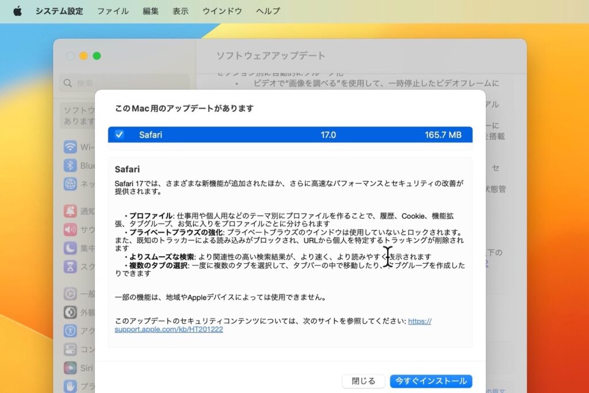The image size is (589, 393).
Task: Click the 今すぐインストール button
Action: [431, 381]
